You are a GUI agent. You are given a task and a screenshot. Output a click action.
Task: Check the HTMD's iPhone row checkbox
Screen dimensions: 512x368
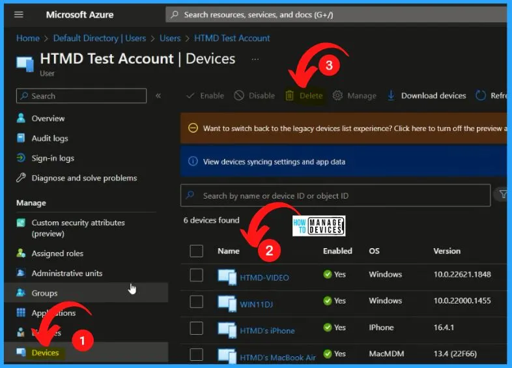point(196,328)
